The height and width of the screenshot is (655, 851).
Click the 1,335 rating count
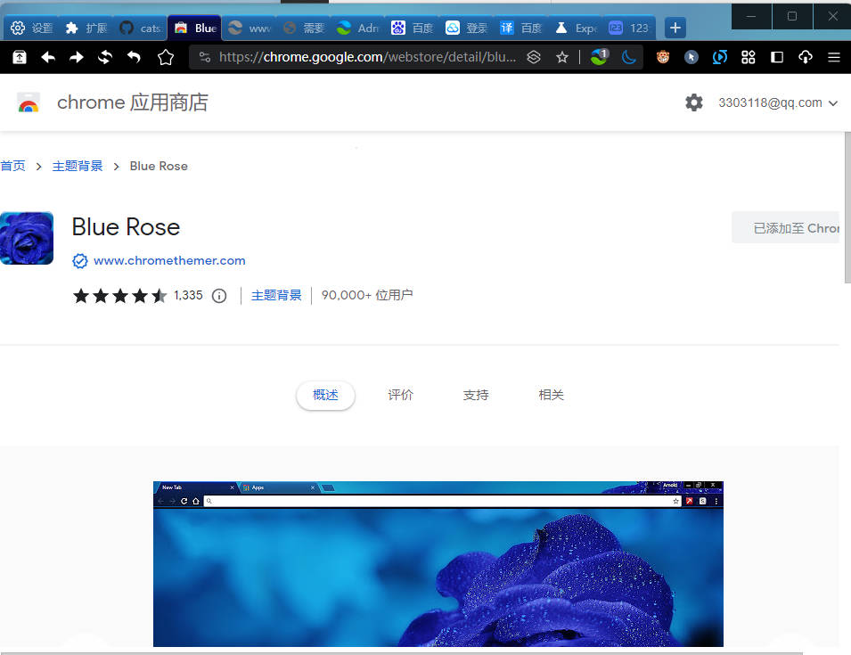(x=188, y=295)
